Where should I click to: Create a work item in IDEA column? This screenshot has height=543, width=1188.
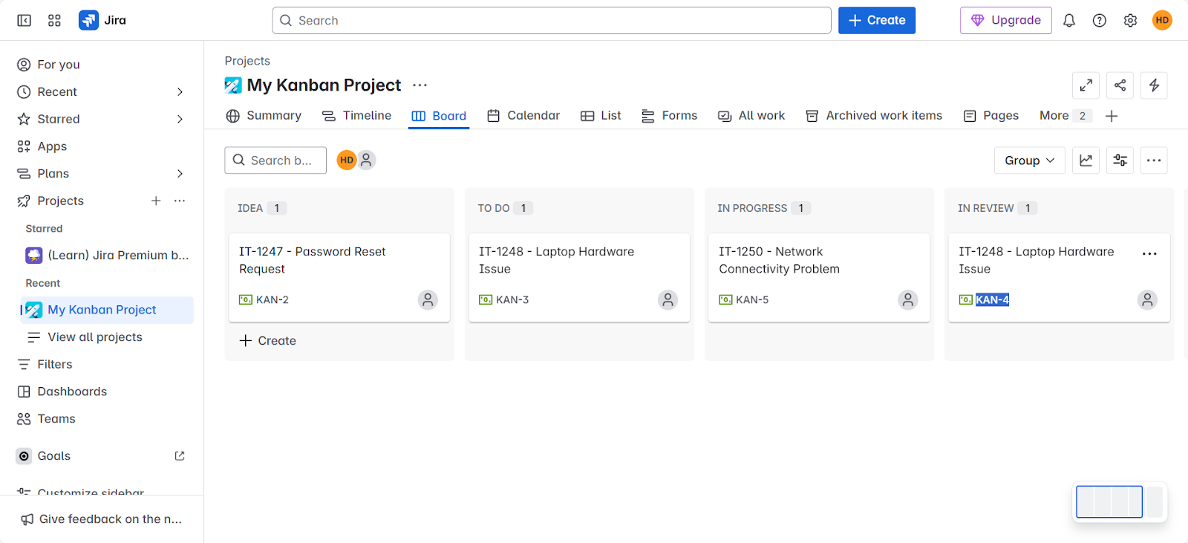pyautogui.click(x=267, y=341)
